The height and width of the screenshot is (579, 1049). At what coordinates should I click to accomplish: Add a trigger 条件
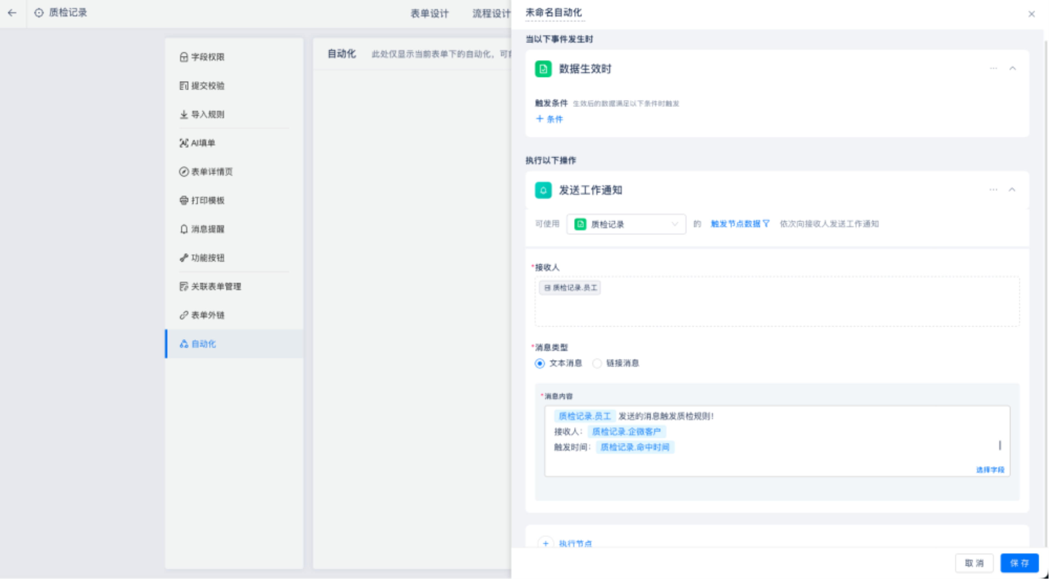(x=549, y=119)
